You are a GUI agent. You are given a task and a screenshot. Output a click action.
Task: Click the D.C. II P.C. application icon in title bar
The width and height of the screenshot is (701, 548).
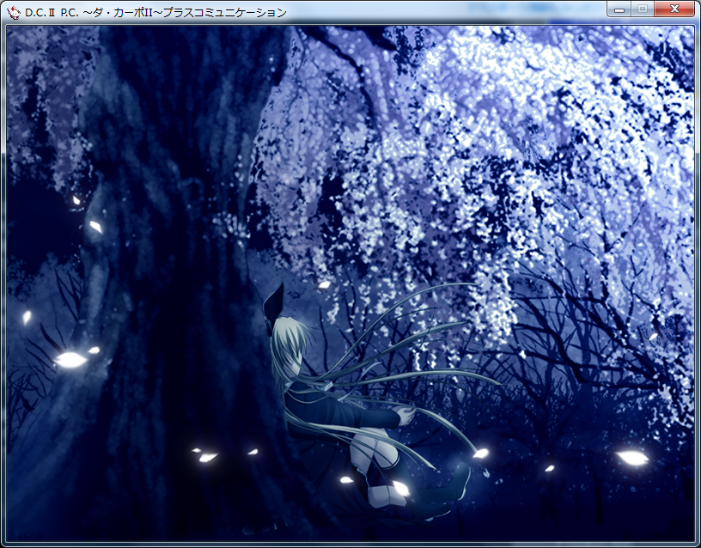click(14, 13)
